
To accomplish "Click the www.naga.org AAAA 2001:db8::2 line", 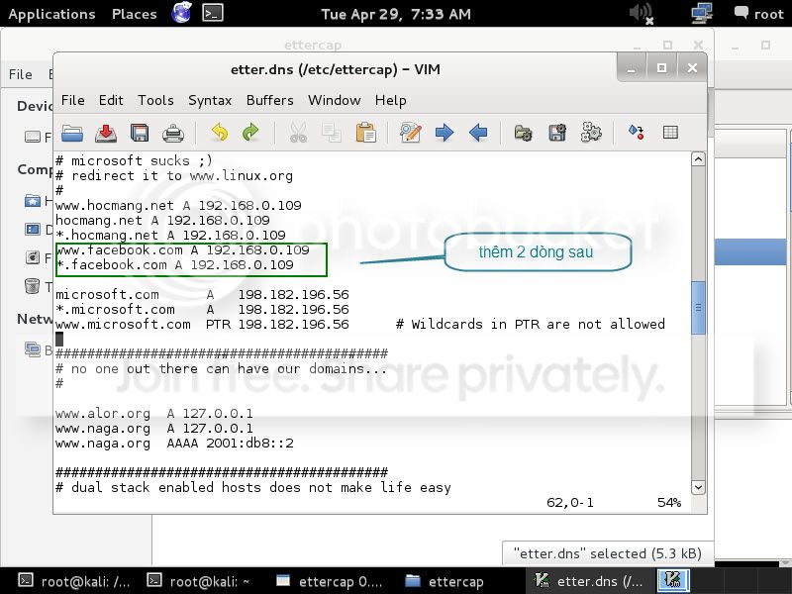I will 174,444.
